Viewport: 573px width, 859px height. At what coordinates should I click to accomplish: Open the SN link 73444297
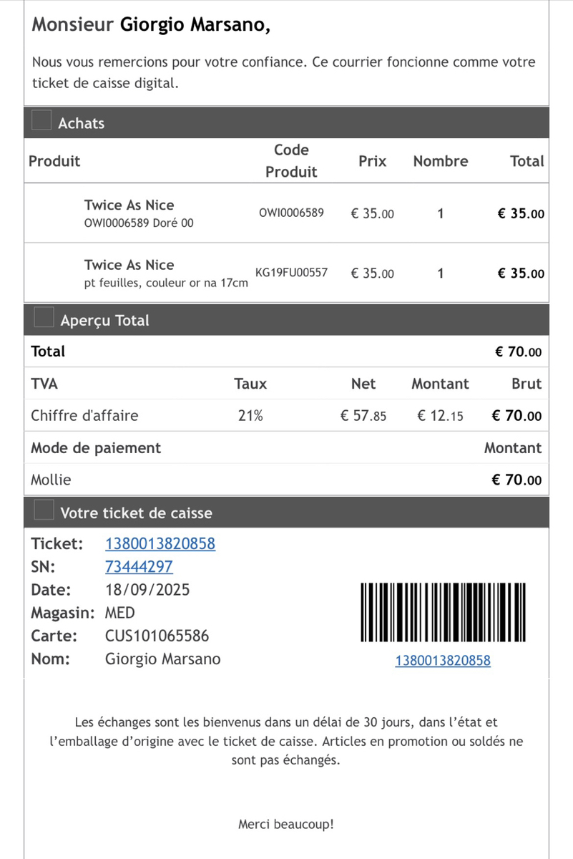[x=139, y=567]
